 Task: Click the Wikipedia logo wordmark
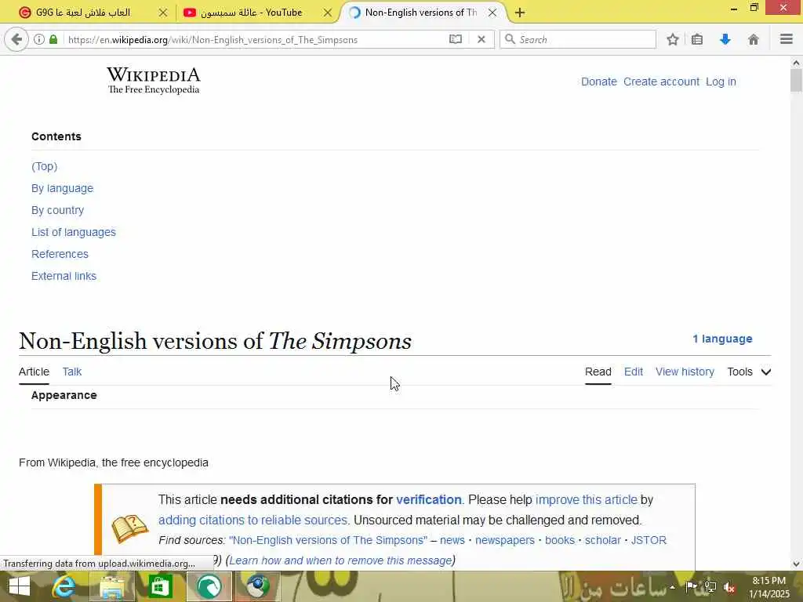tap(154, 81)
